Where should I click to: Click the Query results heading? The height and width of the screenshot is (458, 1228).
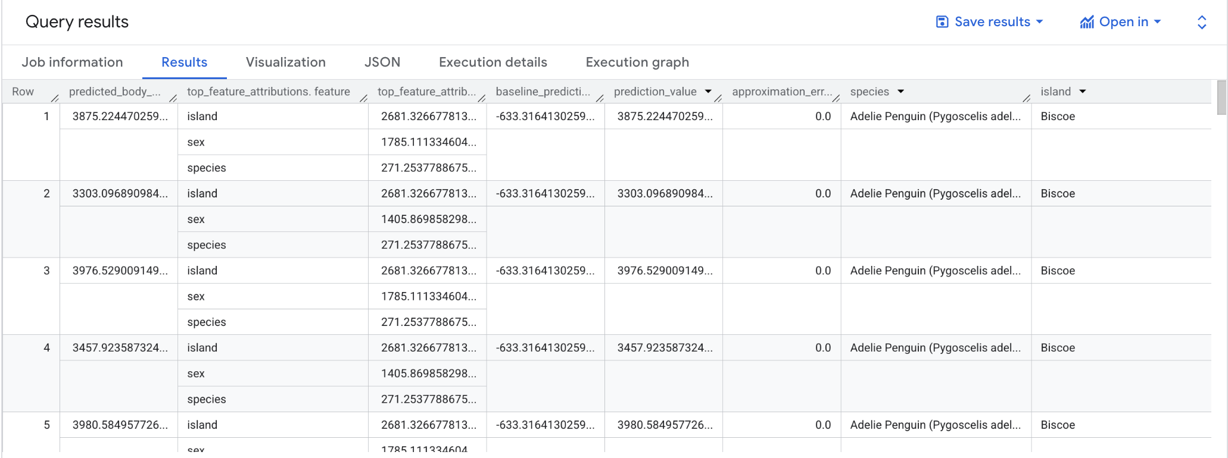pos(77,22)
